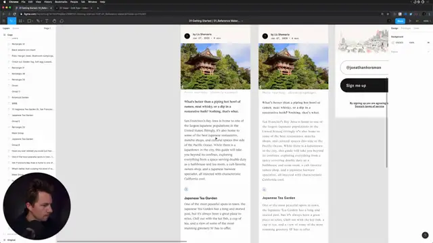Click the blue Share button
The height and width of the screenshot is (243, 433).
pos(400,21)
